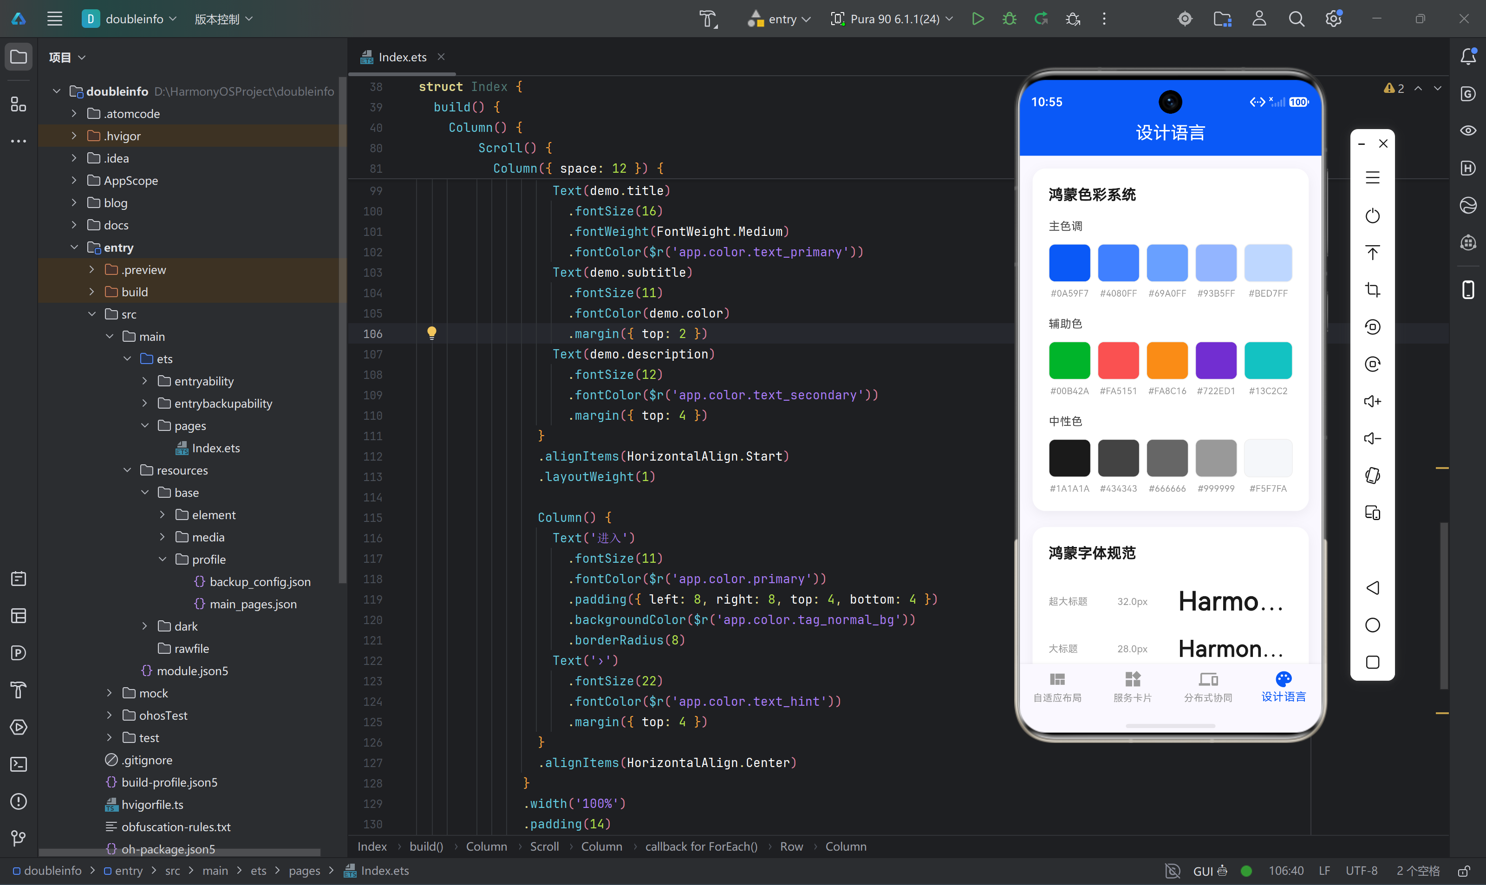Click the Scroll breadcrumb under editor
Image resolution: width=1486 pixels, height=885 pixels.
[544, 847]
